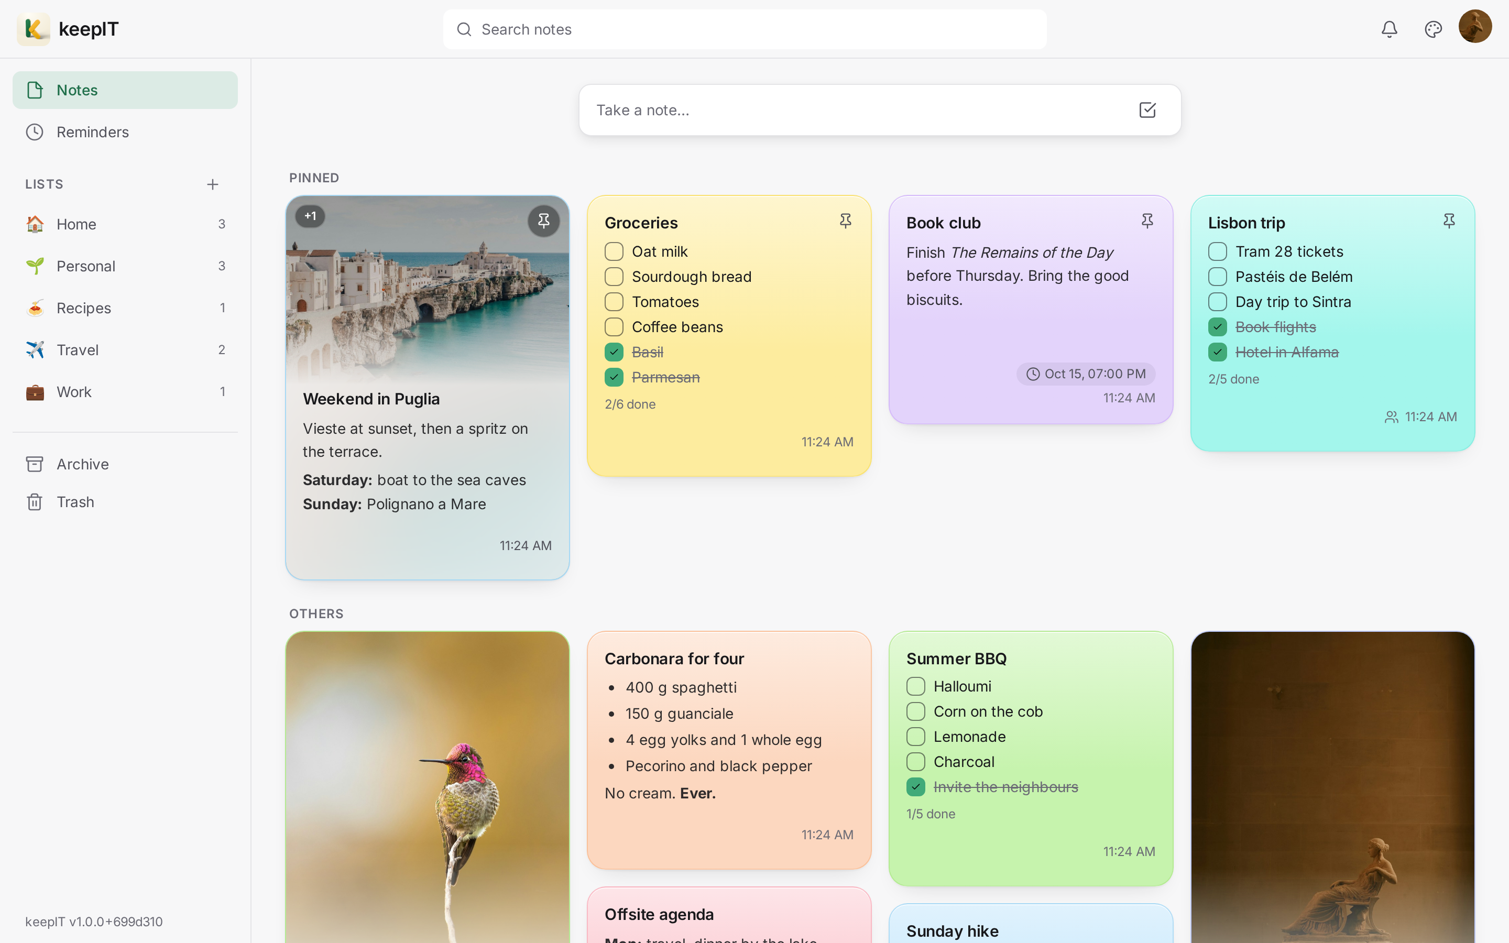The height and width of the screenshot is (943, 1509).
Task: Open the Offsite agenda note
Action: [729, 915]
